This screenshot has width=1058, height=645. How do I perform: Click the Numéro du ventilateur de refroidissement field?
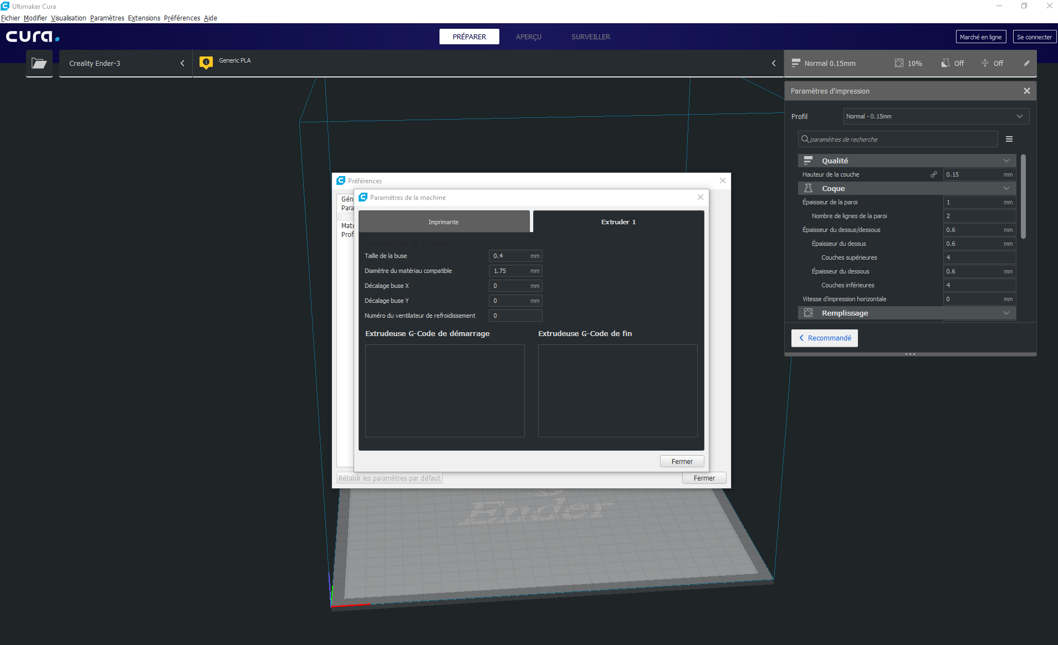click(x=515, y=316)
